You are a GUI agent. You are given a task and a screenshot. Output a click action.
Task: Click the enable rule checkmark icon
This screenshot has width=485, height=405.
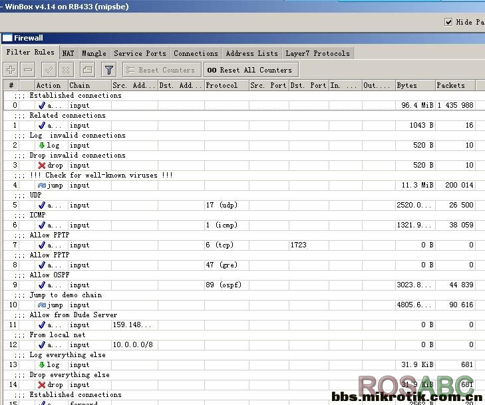[x=49, y=70]
